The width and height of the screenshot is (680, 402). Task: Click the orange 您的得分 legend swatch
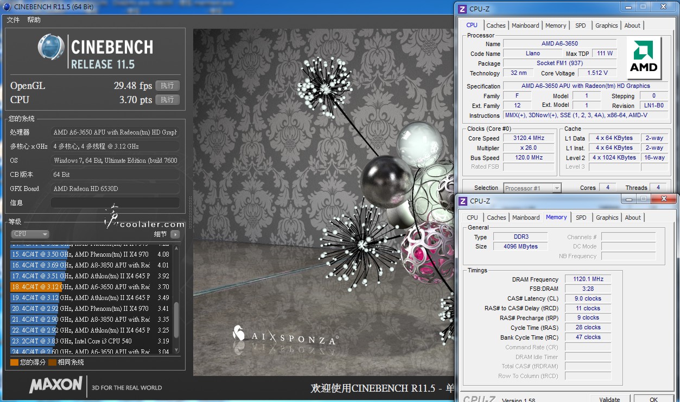point(14,362)
